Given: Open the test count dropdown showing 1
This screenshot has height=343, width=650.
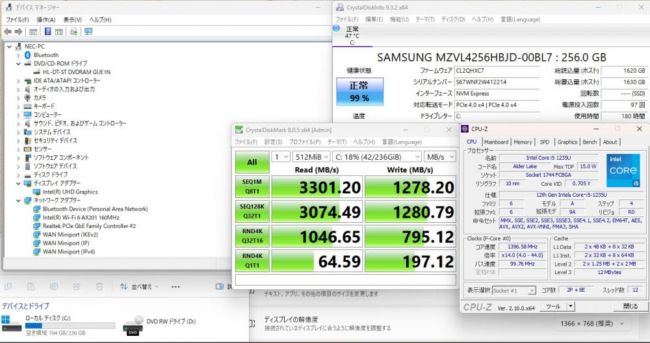Looking at the screenshot, I should tap(281, 157).
